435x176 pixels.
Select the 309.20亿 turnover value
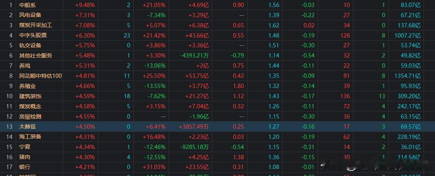[x=409, y=96]
